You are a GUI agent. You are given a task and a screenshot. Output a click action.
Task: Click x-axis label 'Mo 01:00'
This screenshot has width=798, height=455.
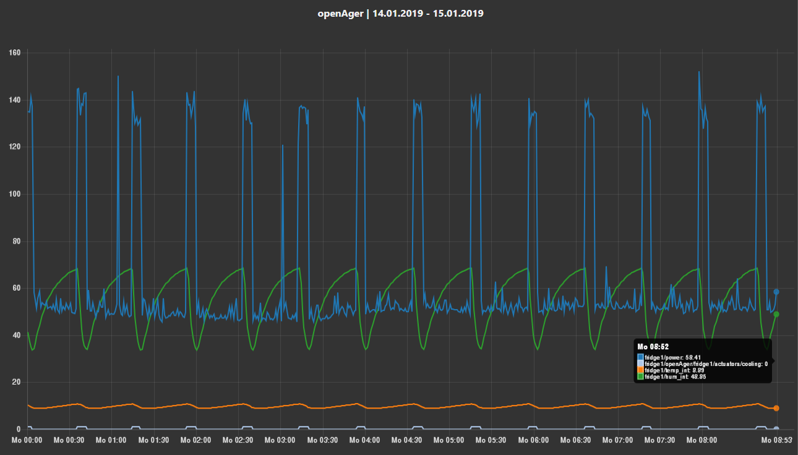111,440
